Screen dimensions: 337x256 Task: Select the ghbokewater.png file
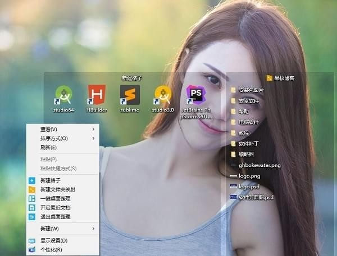[258, 165]
